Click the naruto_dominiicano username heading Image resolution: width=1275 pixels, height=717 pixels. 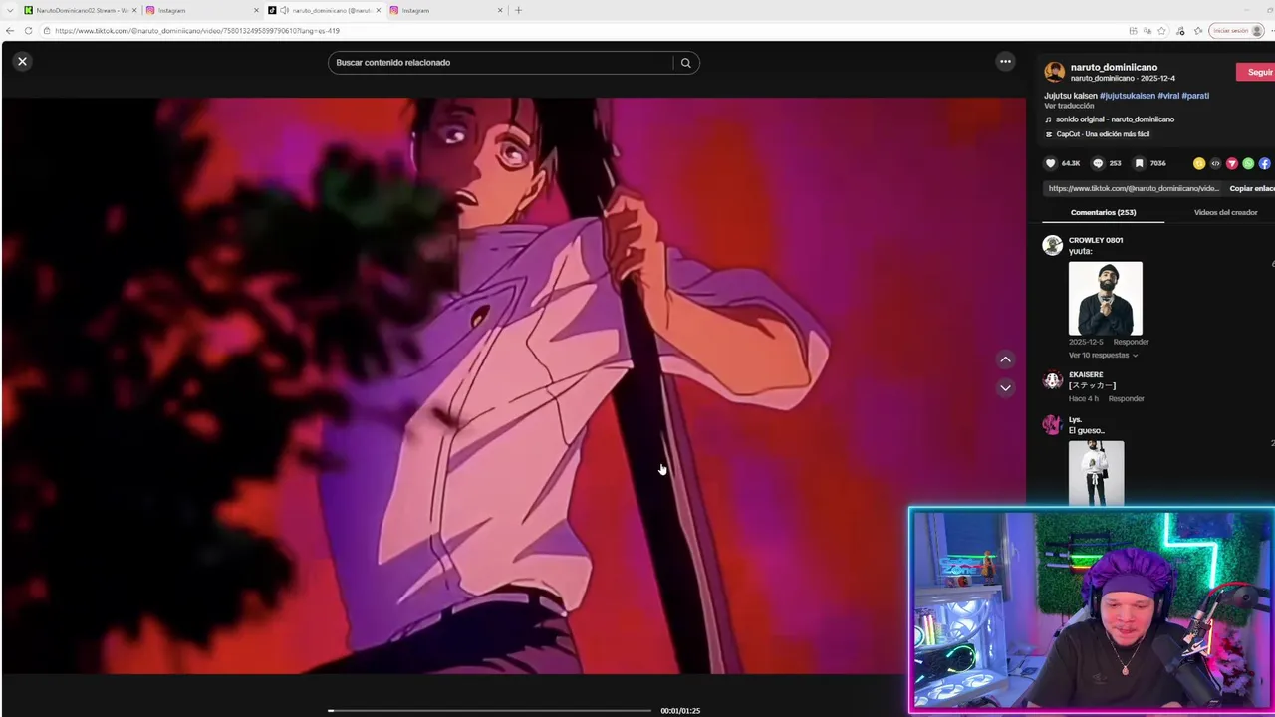tap(1114, 67)
